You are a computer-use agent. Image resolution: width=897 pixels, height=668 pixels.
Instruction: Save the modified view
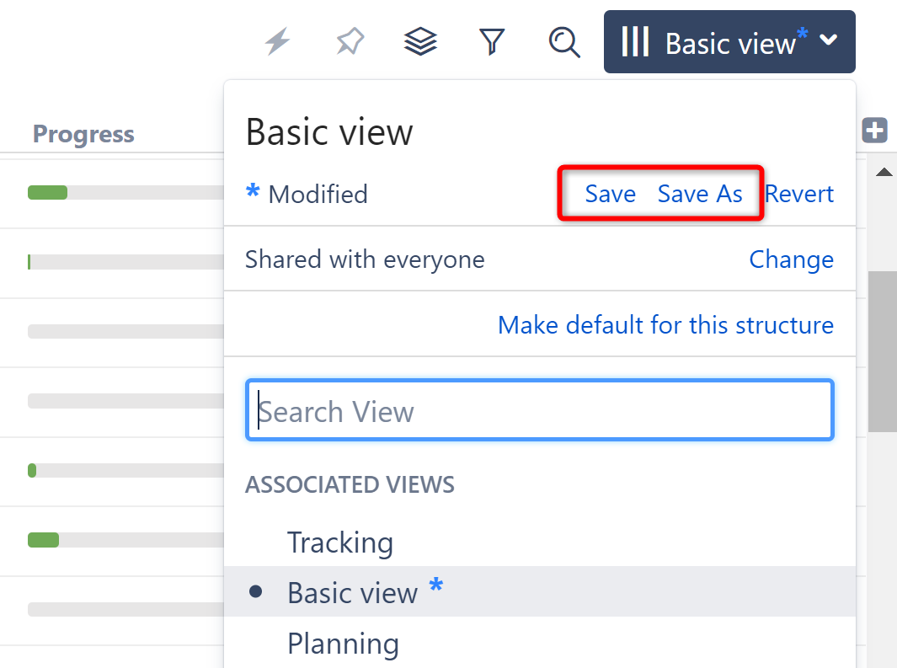point(610,193)
